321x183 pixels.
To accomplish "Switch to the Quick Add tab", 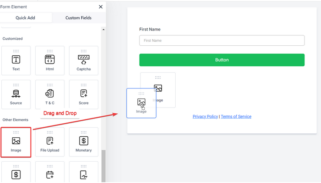I will click(x=26, y=18).
